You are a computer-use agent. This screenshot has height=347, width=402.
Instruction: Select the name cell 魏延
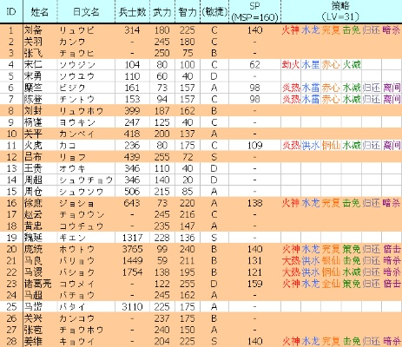(x=33, y=238)
